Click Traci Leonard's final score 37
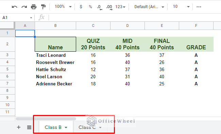The height and width of the screenshot is (134, 221). point(162,55)
